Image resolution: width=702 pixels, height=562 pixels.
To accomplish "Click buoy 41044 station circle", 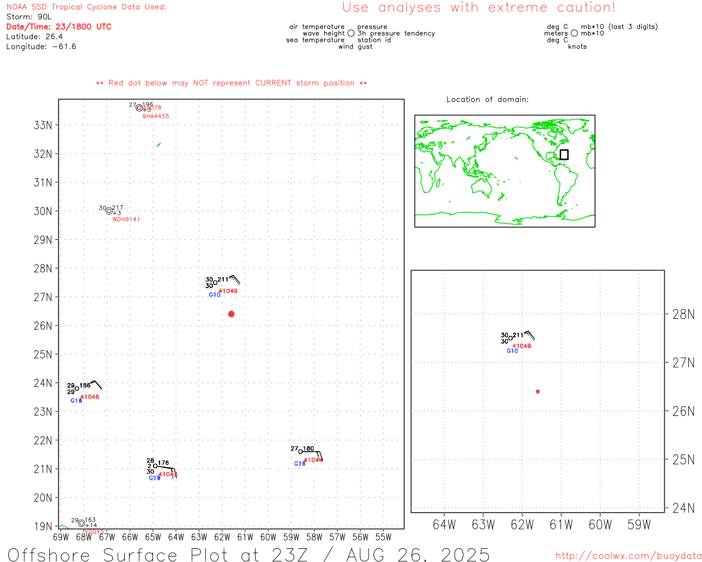I will tap(301, 452).
